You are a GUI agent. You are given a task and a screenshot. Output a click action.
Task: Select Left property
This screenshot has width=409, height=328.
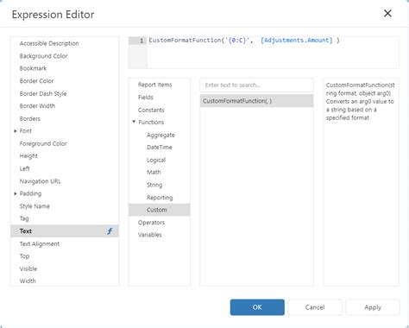click(x=65, y=168)
